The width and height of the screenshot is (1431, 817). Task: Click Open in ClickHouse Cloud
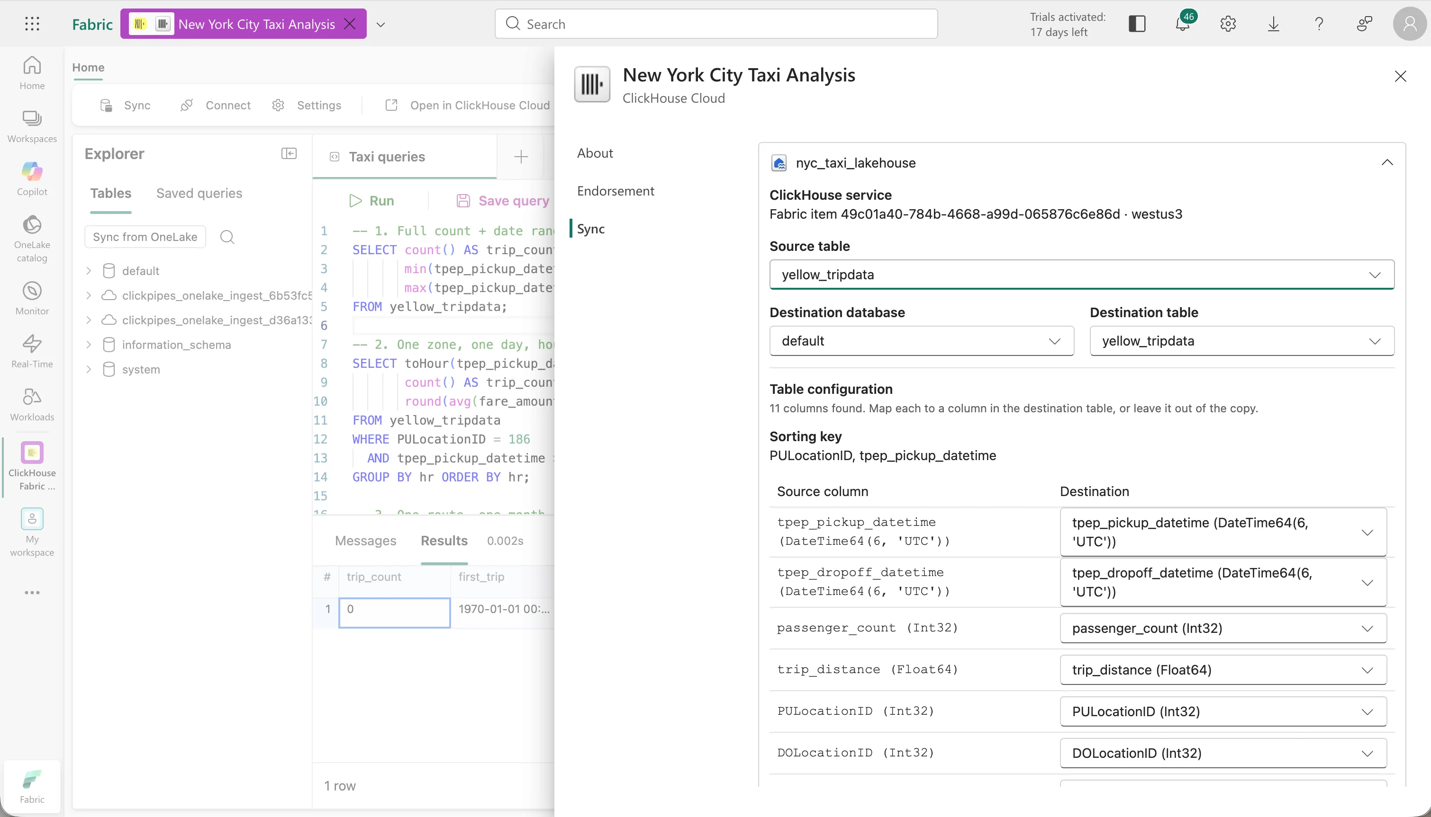pos(467,106)
